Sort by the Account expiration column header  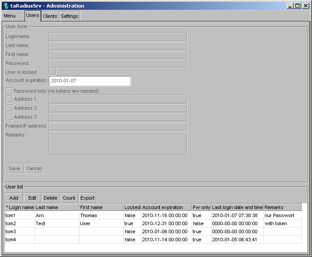coord(166,207)
